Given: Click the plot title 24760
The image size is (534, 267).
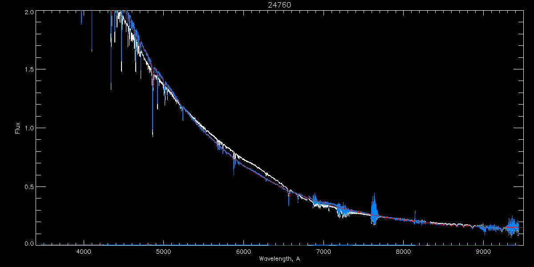Looking at the screenshot, I should tap(279, 5).
